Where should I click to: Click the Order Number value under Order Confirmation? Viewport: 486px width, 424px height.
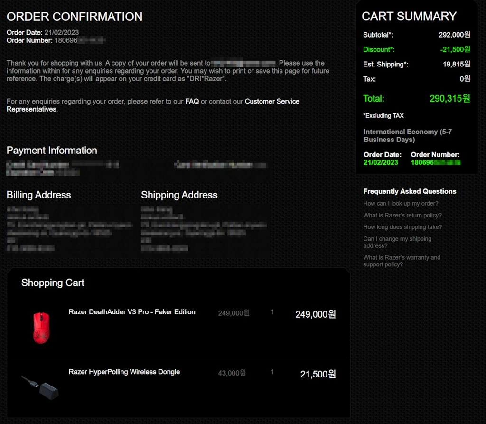(80, 41)
